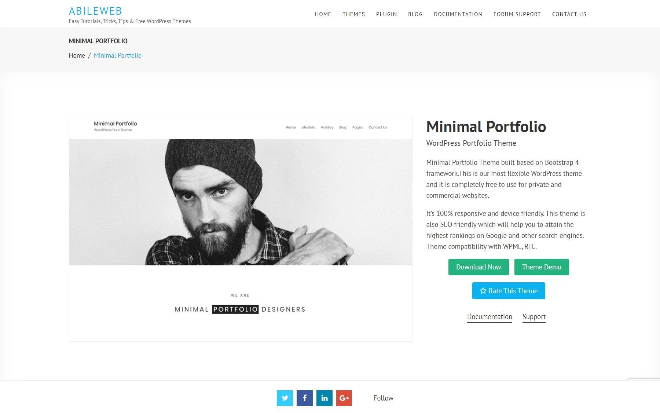Share page via LinkedIn icon
The width and height of the screenshot is (660, 413).
click(324, 398)
